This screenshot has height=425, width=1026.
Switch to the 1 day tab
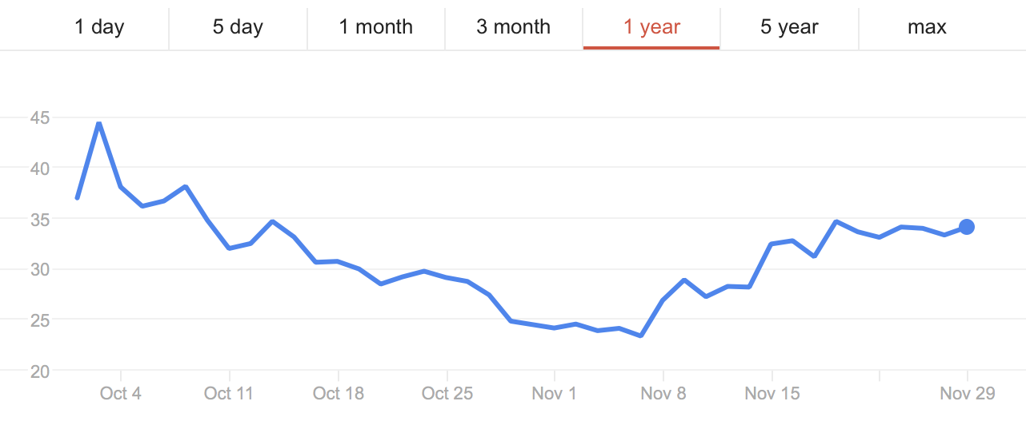[99, 27]
